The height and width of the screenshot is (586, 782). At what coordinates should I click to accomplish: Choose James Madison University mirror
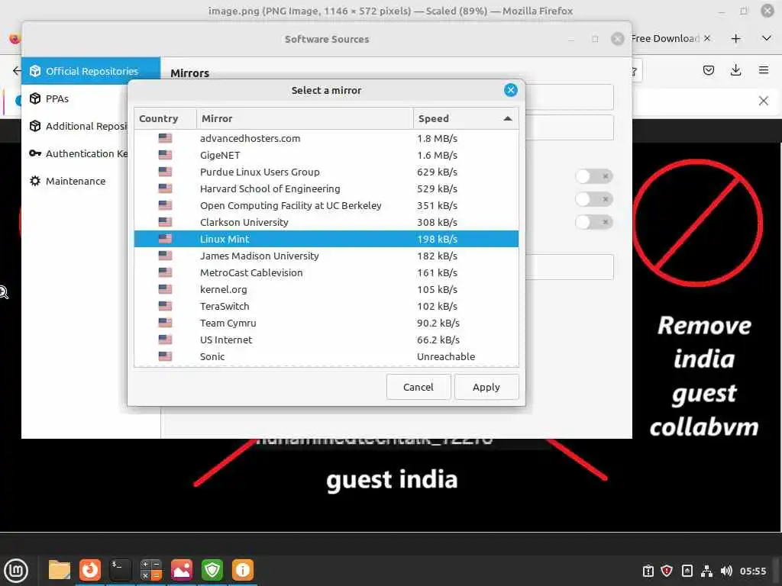coord(326,256)
